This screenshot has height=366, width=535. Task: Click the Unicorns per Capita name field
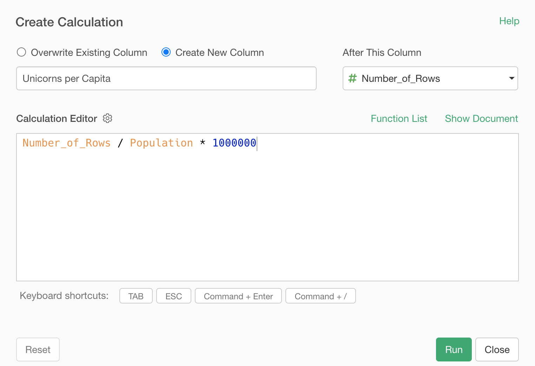(166, 78)
